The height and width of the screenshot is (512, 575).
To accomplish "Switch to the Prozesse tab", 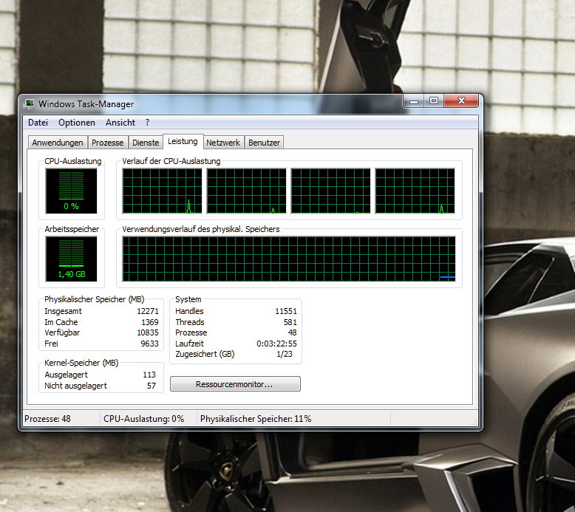I will click(x=107, y=143).
